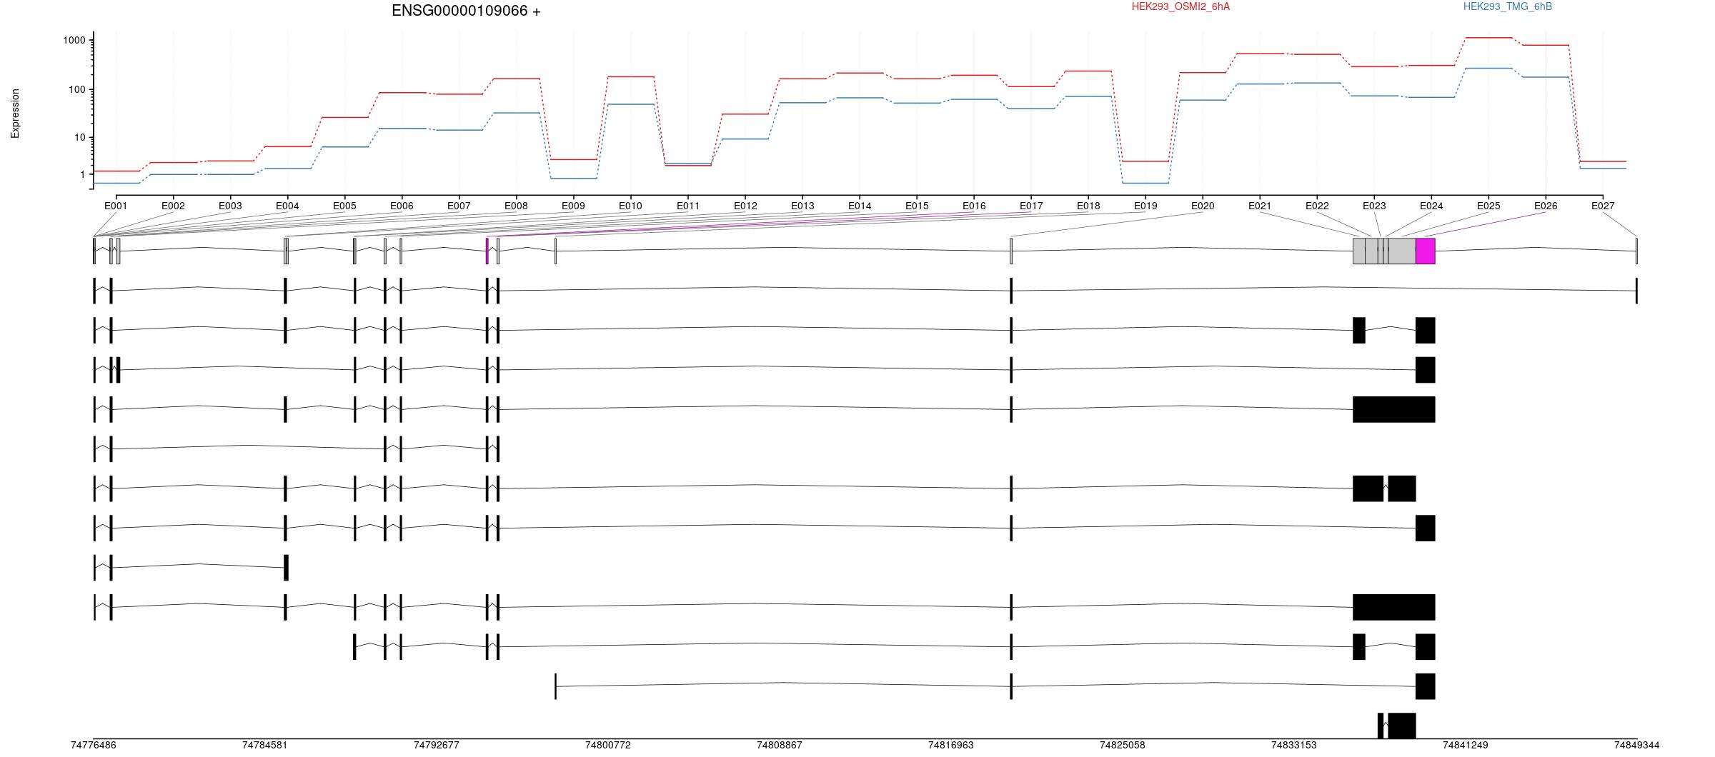
Task: Click exon label E016
Action: tap(974, 206)
